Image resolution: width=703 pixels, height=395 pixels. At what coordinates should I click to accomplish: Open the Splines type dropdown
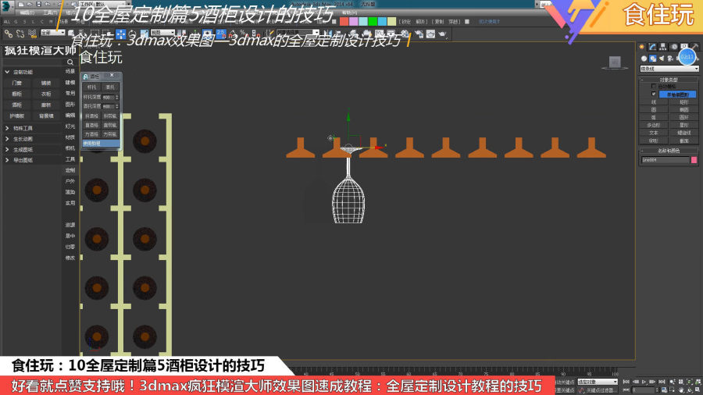tap(667, 69)
